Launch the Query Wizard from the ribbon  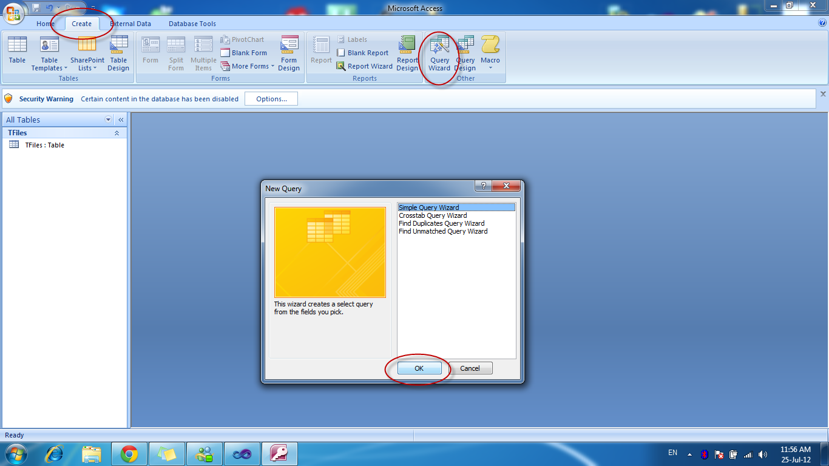pos(439,53)
